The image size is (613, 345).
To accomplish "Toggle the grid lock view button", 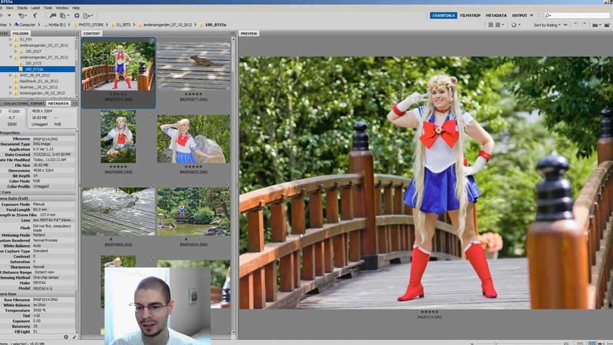I will [x=580, y=342].
